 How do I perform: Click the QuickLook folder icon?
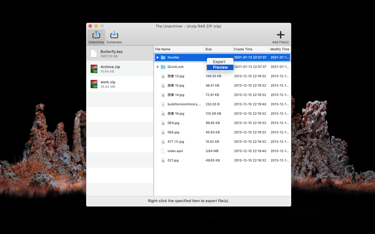163,67
